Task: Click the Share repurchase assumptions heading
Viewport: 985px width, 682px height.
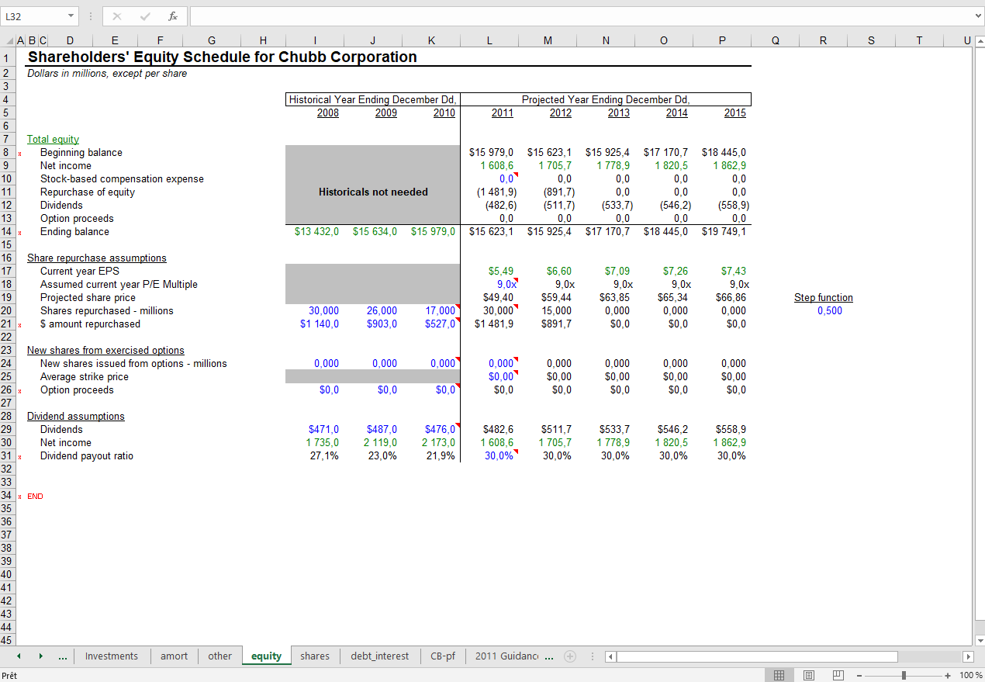Action: coord(97,258)
